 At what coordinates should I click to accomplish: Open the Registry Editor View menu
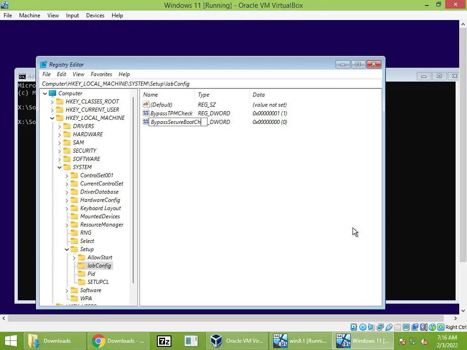78,74
